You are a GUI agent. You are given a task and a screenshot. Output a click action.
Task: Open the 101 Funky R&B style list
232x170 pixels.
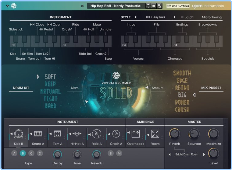[x=155, y=17]
